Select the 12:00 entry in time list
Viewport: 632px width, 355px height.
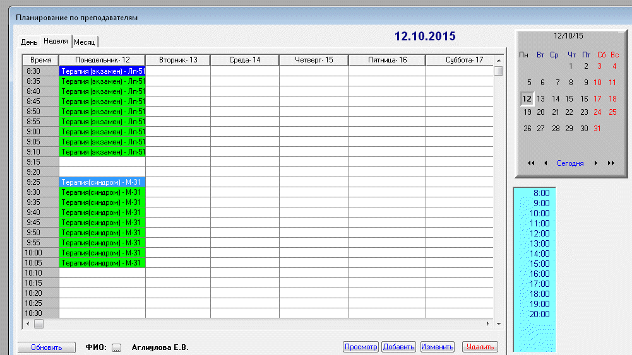540,234
